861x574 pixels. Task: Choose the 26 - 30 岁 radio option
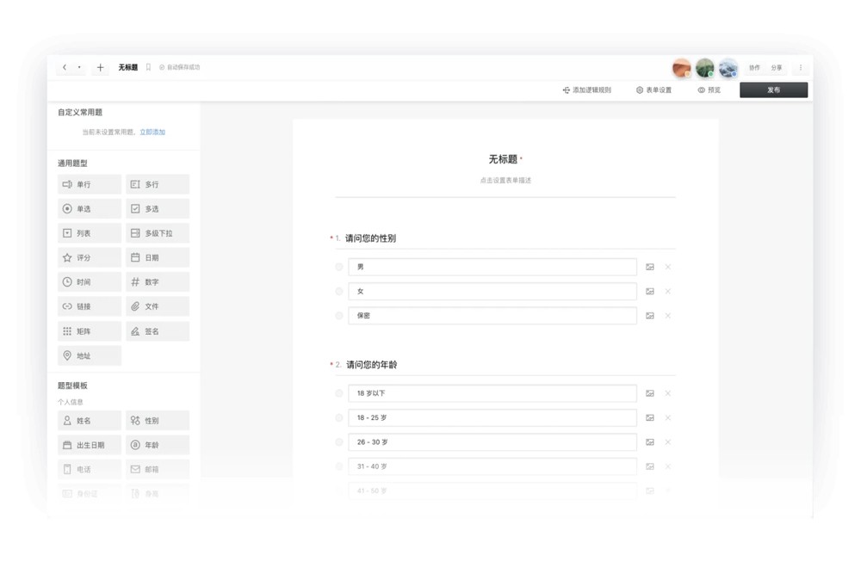coord(339,442)
